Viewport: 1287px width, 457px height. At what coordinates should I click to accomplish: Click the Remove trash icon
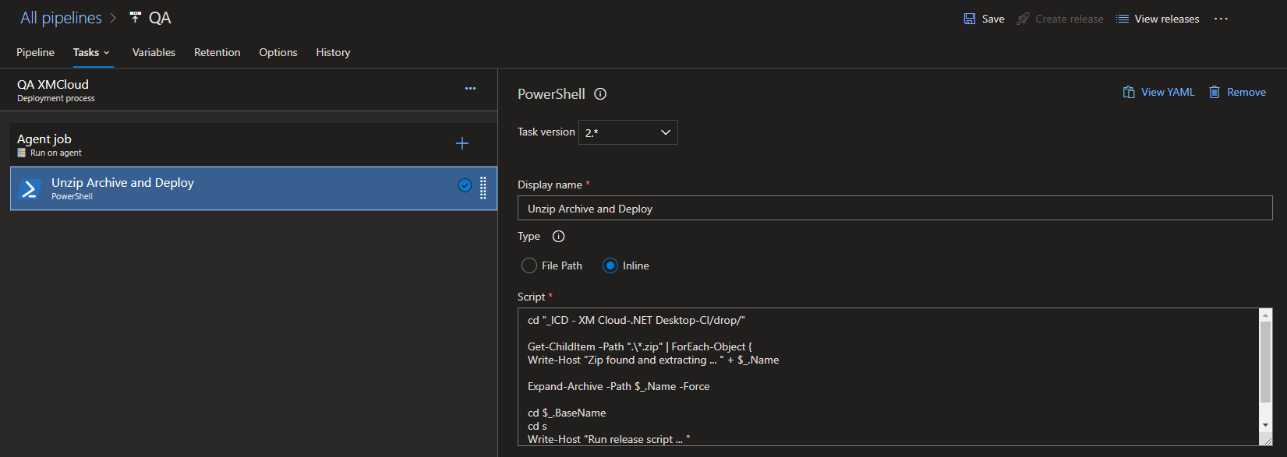click(x=1214, y=92)
